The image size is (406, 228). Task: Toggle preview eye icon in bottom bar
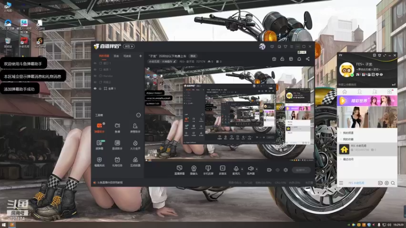(278, 170)
